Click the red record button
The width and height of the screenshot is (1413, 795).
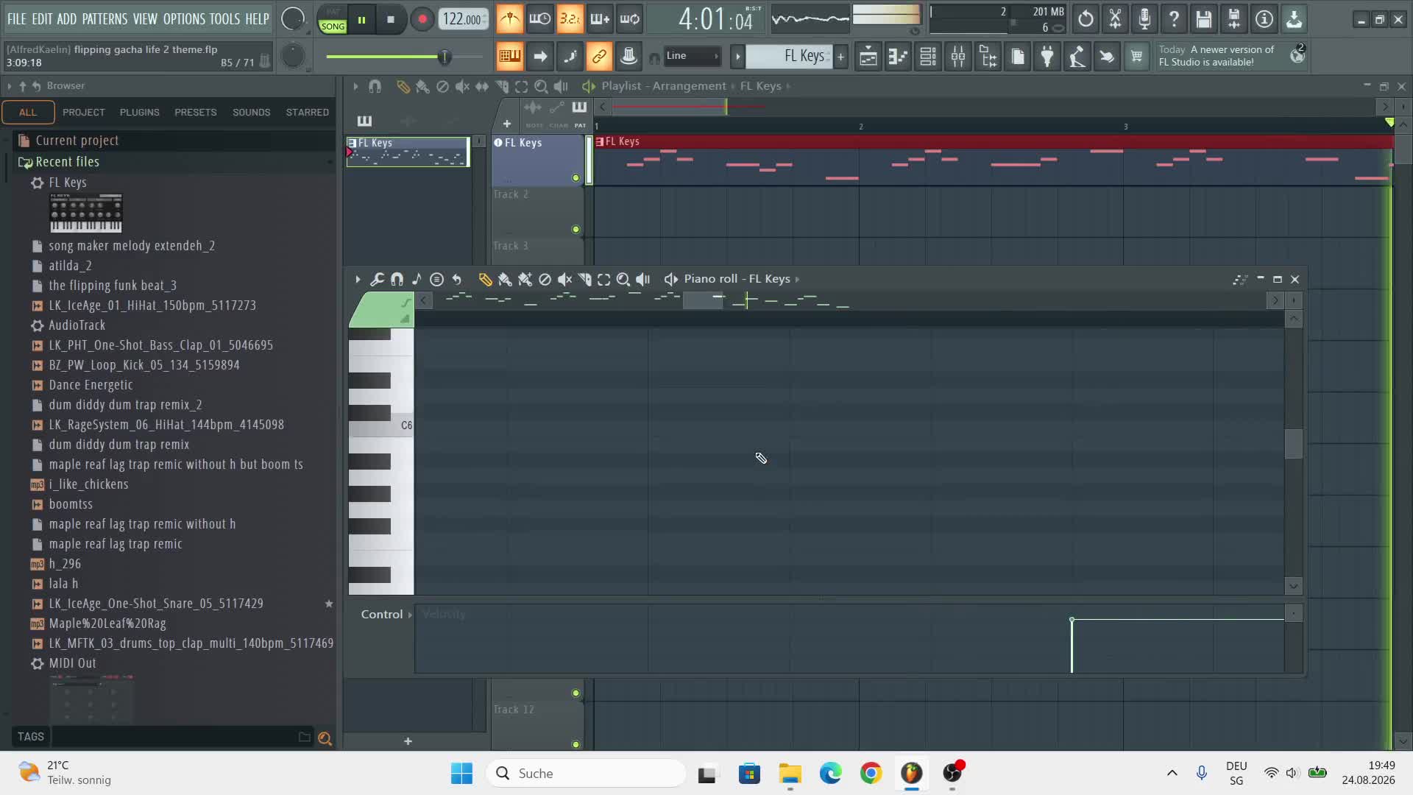[x=422, y=20]
